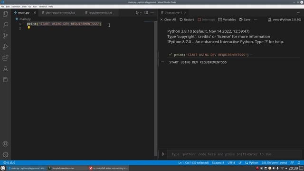Viewport: 304px width, 171px height.
Task: Click the feedback icon in status bar
Action: 292,162
